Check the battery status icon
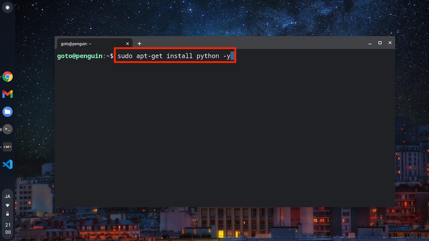 pos(8,214)
